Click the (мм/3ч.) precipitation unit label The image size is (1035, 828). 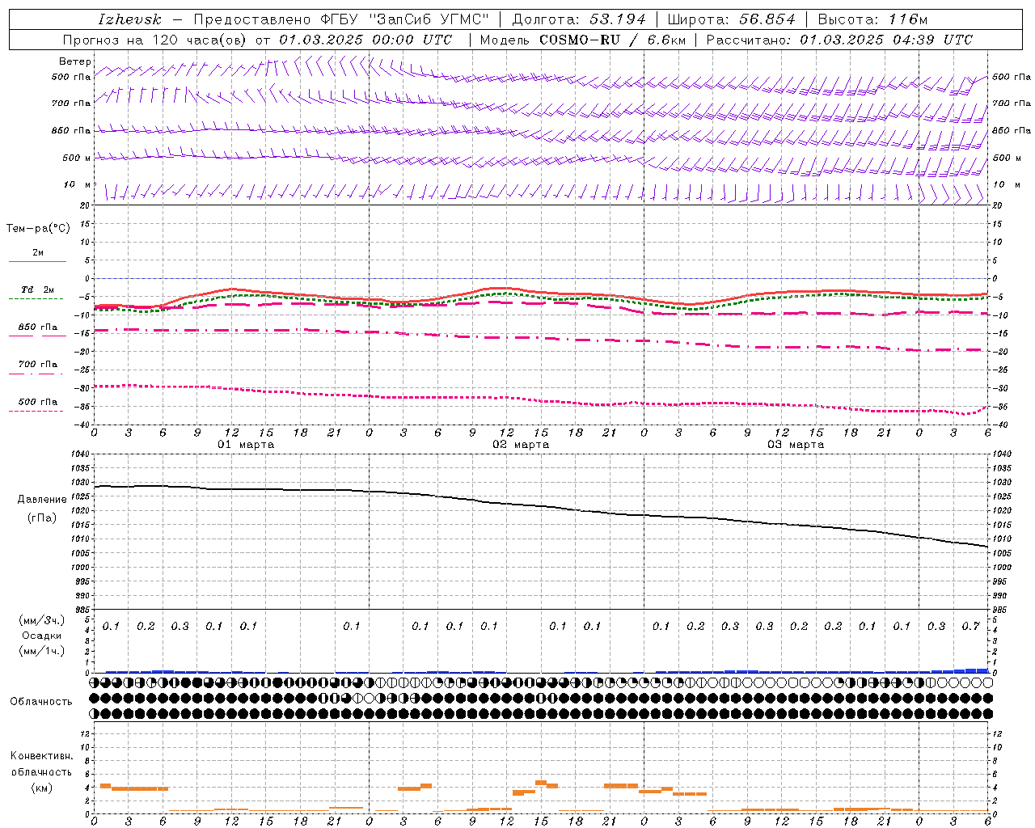[x=42, y=620]
